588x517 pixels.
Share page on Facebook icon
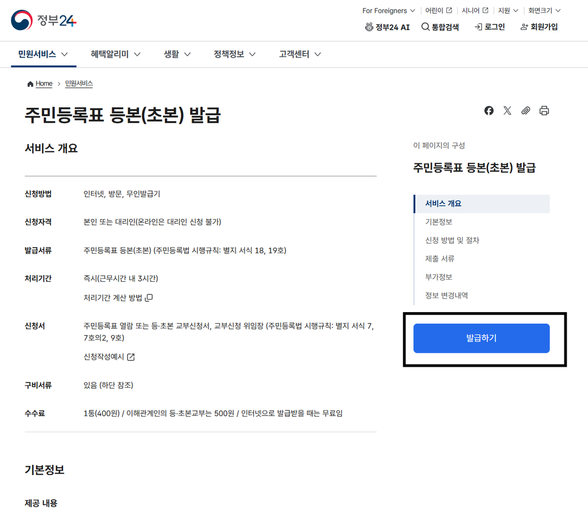pos(489,111)
